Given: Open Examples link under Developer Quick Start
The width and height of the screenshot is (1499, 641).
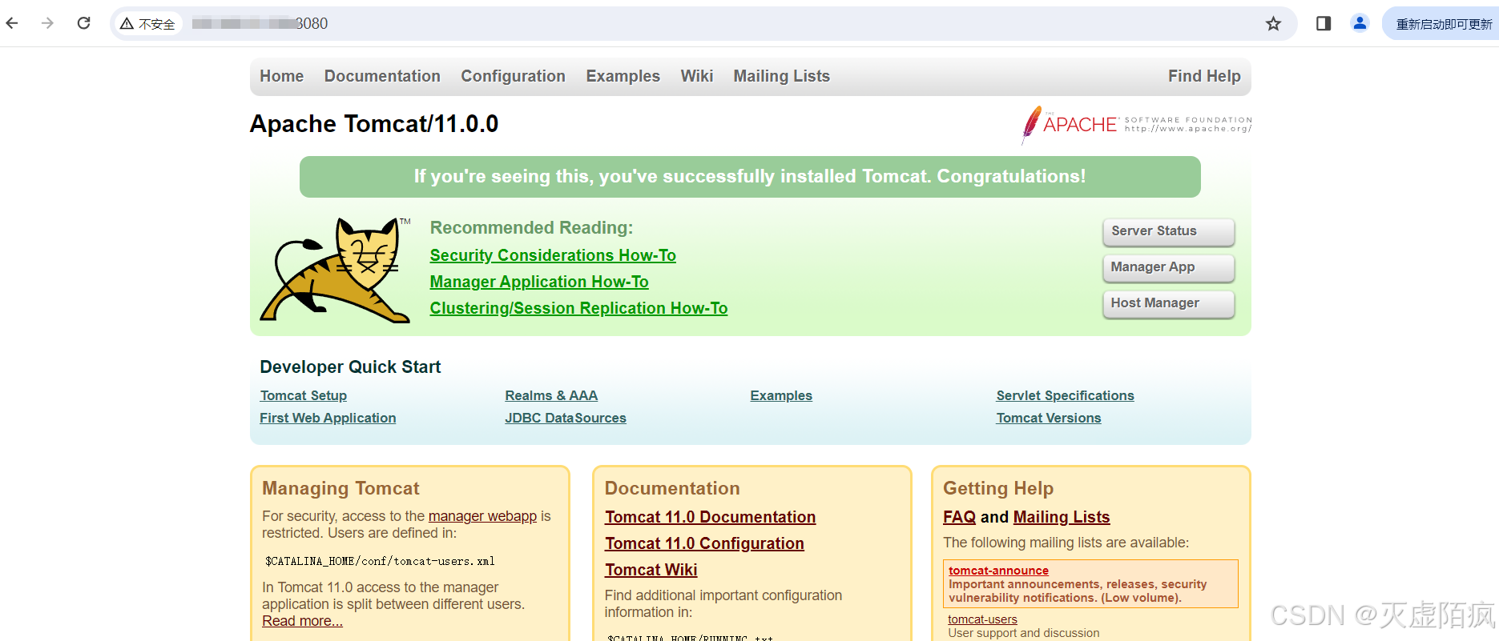Looking at the screenshot, I should (x=781, y=395).
